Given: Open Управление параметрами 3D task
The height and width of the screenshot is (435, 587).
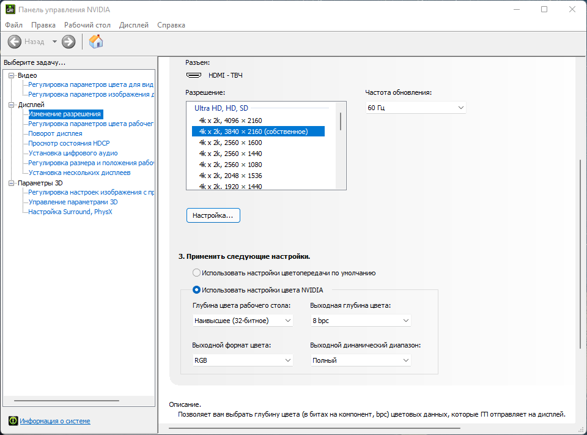Looking at the screenshot, I should point(73,202).
